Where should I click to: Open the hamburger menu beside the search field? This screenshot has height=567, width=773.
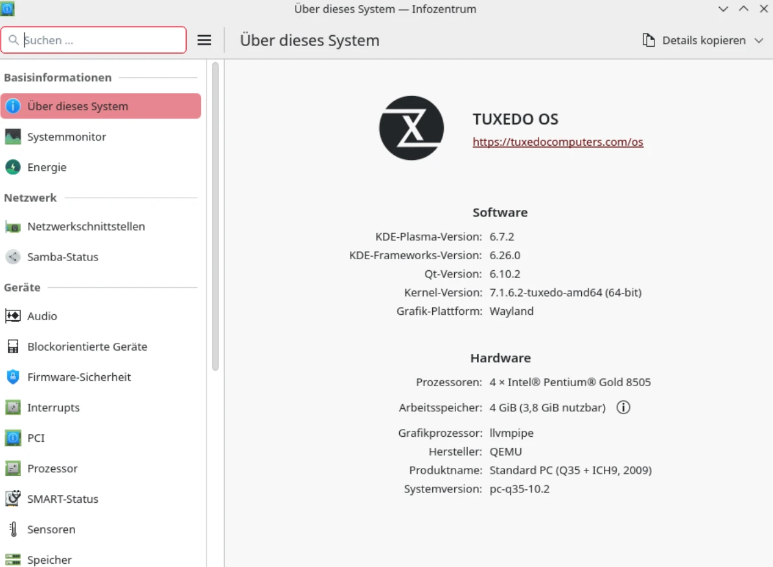(204, 40)
